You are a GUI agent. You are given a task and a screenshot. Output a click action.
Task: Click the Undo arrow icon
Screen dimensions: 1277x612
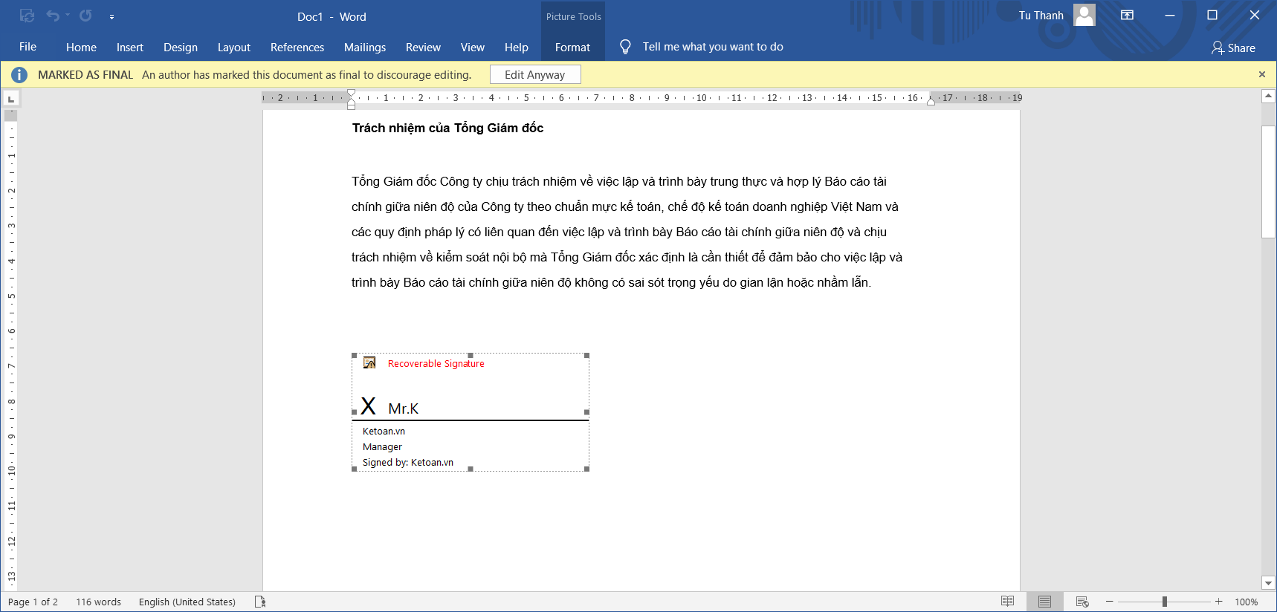(53, 16)
